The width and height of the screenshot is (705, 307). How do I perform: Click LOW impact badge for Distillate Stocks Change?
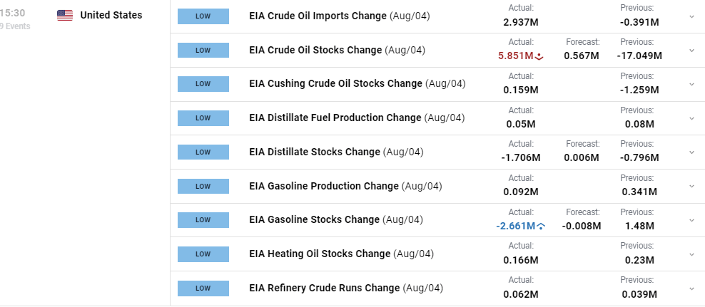pyautogui.click(x=203, y=152)
